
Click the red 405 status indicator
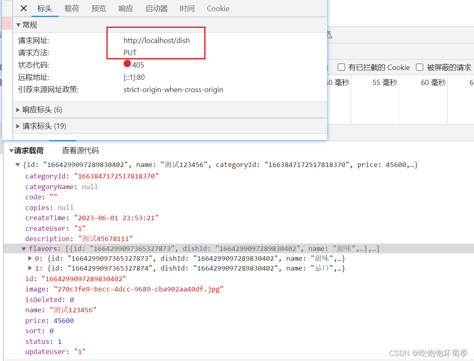[127, 64]
